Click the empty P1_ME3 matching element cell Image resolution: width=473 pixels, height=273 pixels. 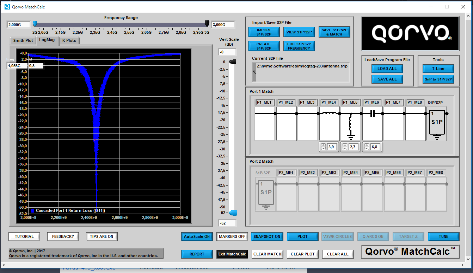pyautogui.click(x=308, y=124)
